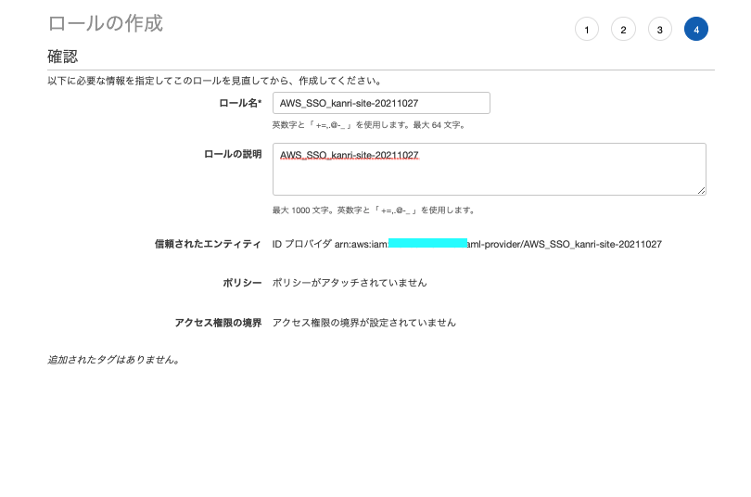
Task: Click the アクセス権限の境界 label
Action: click(219, 323)
